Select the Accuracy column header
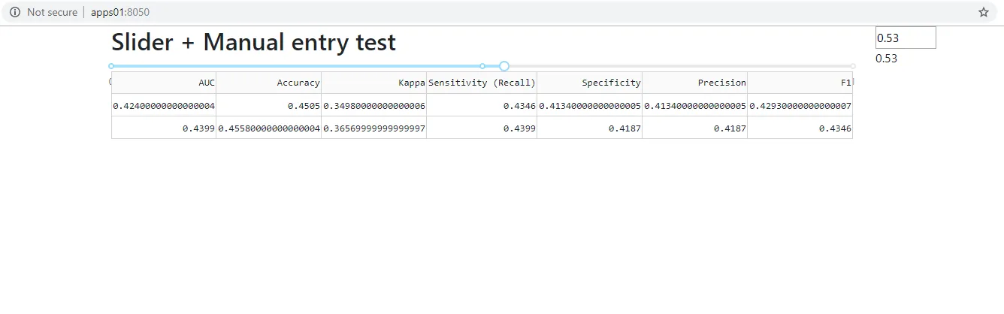1004x314 pixels. (x=269, y=83)
